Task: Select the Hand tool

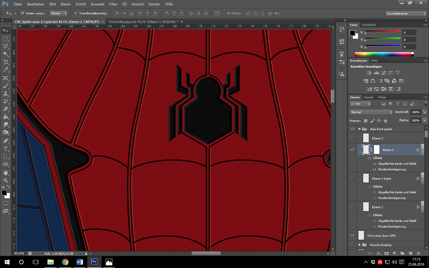Action: pos(6,173)
